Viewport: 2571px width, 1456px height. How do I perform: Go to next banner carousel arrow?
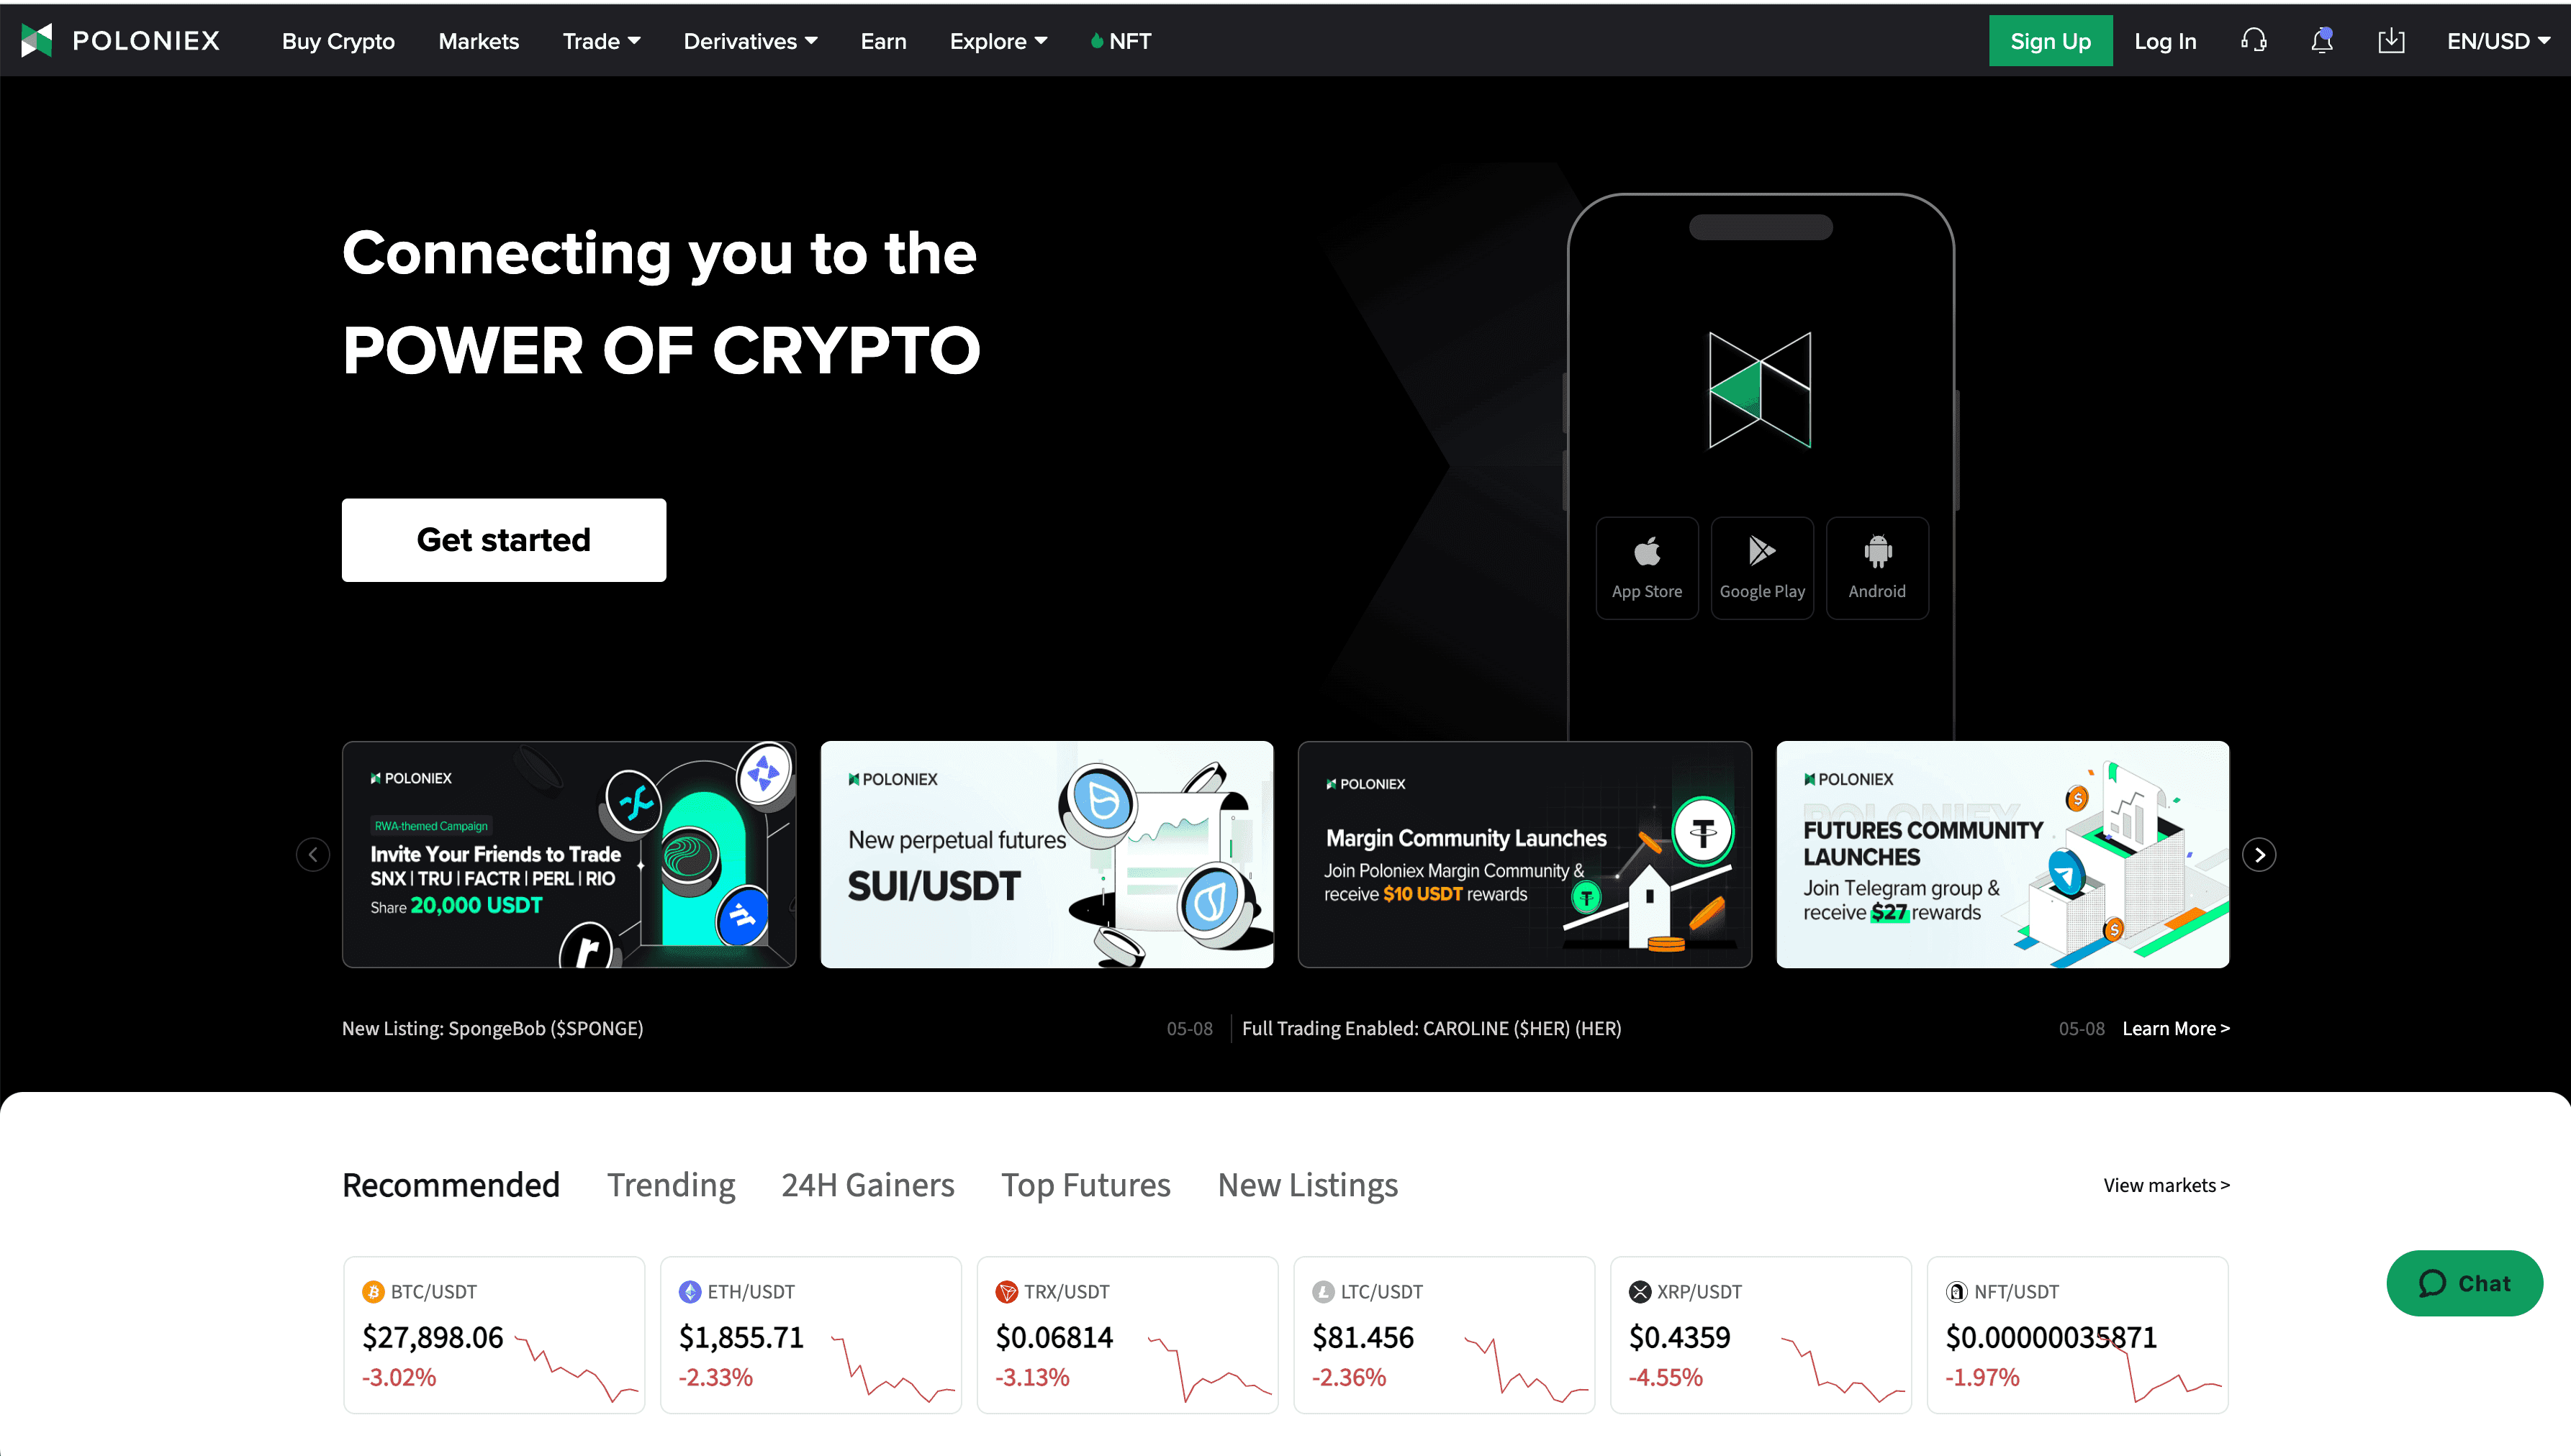[x=2259, y=855]
